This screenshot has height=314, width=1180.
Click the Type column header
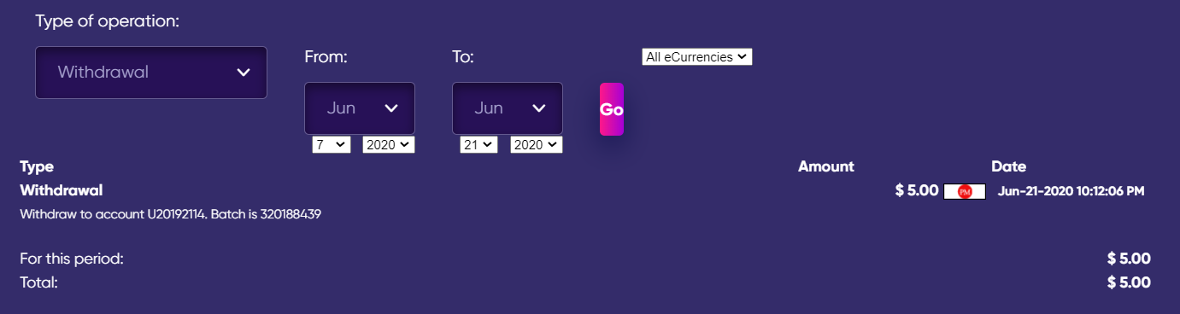tap(37, 167)
